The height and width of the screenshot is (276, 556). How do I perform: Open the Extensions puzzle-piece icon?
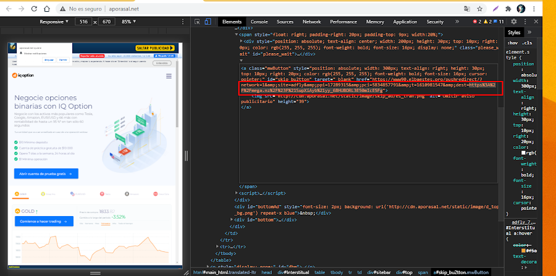(508, 9)
